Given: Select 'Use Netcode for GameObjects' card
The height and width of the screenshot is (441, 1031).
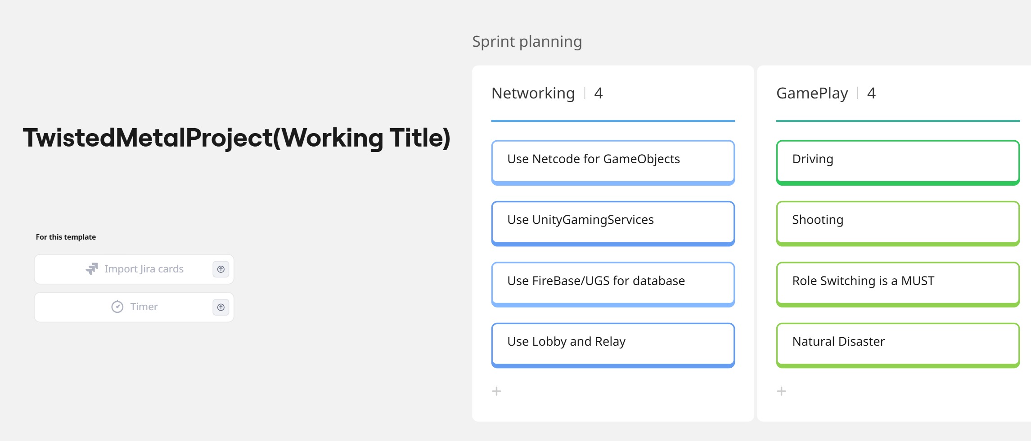Looking at the screenshot, I should (613, 163).
